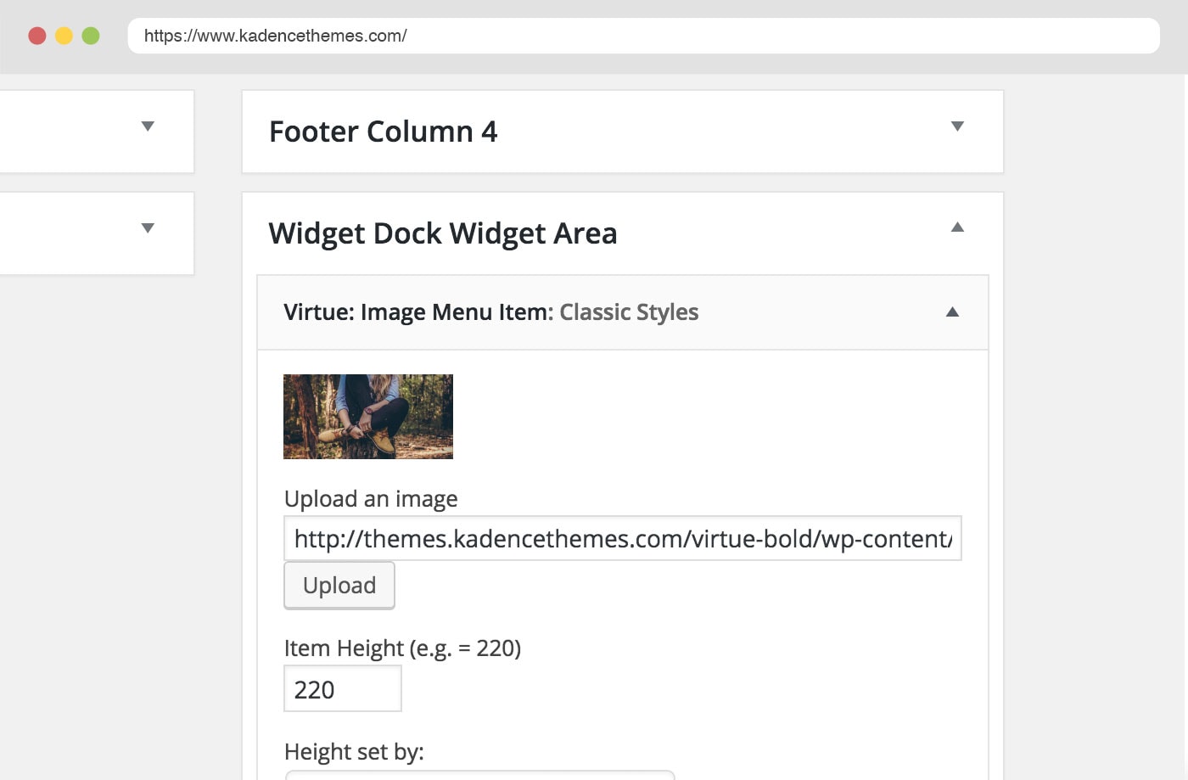Viewport: 1188px width, 780px height.
Task: Click the Upload an image label
Action: click(x=371, y=499)
